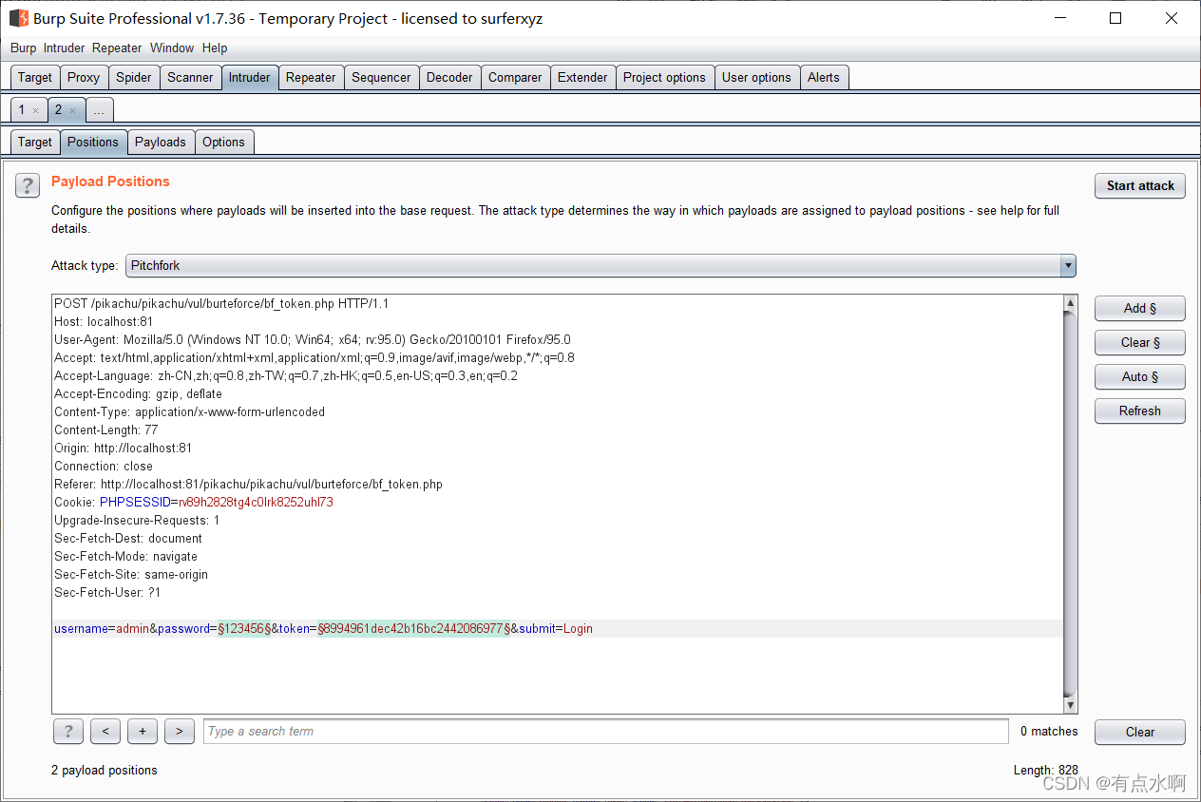The width and height of the screenshot is (1201, 802).
Task: Open the Payloads sub-tab
Action: pyautogui.click(x=161, y=143)
